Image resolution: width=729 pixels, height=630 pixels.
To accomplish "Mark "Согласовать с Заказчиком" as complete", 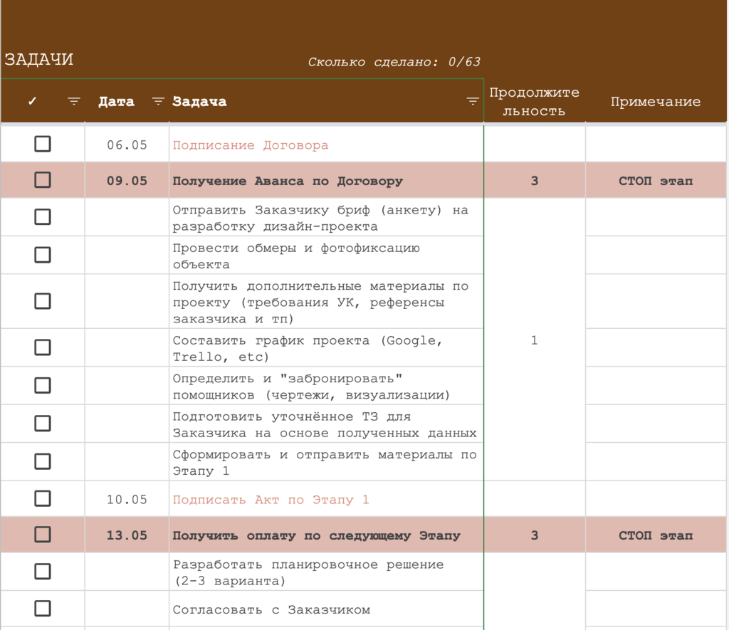I will (42, 609).
